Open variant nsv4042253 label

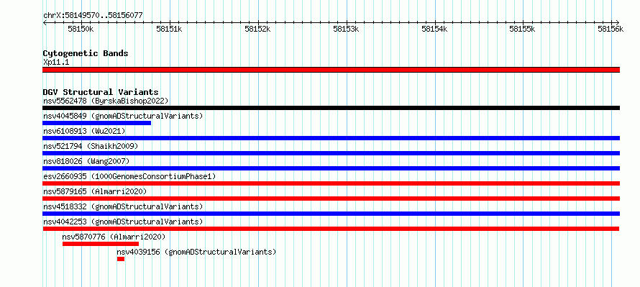click(123, 222)
